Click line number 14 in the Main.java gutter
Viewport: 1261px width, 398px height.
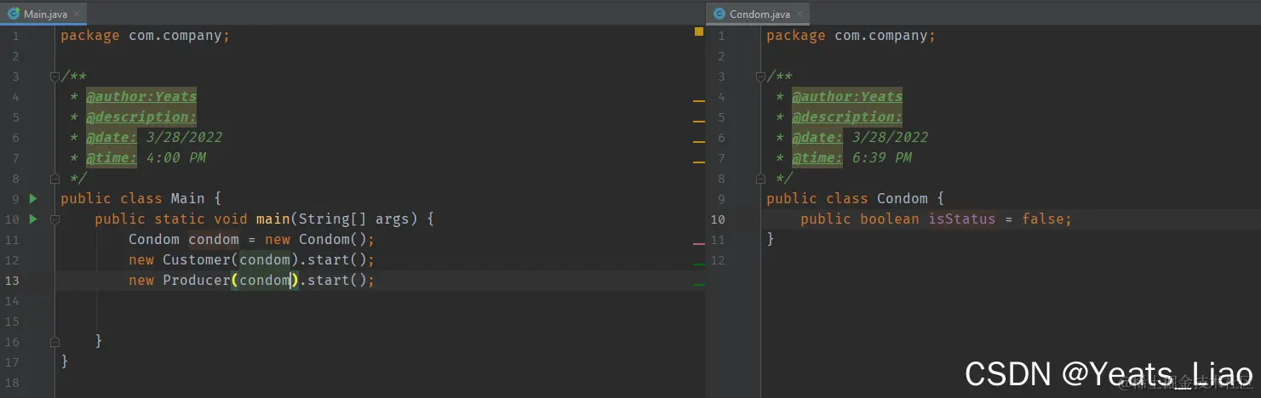click(12, 300)
